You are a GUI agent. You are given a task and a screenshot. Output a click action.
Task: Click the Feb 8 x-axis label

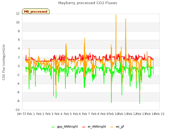point(95,114)
